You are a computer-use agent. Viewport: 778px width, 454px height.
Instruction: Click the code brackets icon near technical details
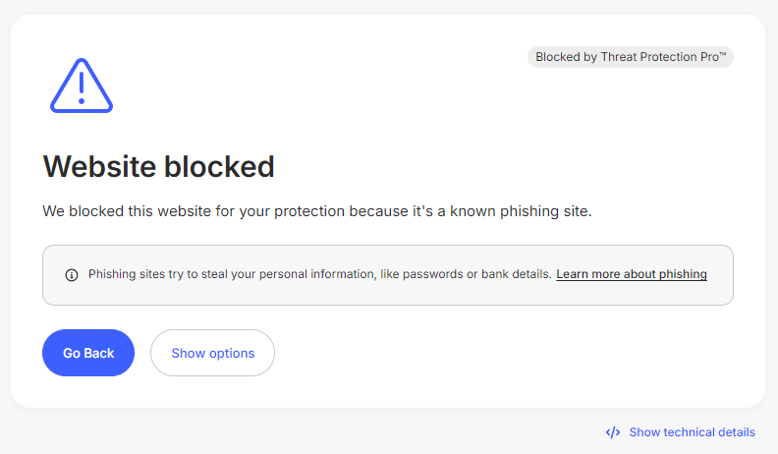coord(613,432)
